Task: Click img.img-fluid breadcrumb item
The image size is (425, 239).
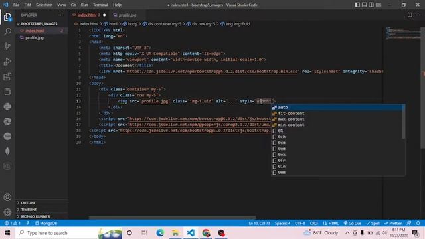Action: point(235,24)
